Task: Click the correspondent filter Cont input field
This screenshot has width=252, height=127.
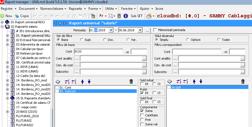Action: click(x=197, y=52)
